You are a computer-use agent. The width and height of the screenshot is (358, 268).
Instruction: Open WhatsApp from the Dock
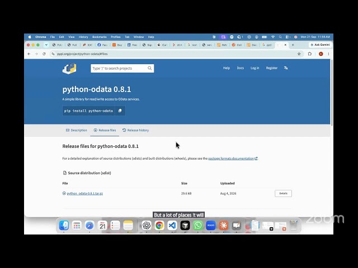point(197,226)
